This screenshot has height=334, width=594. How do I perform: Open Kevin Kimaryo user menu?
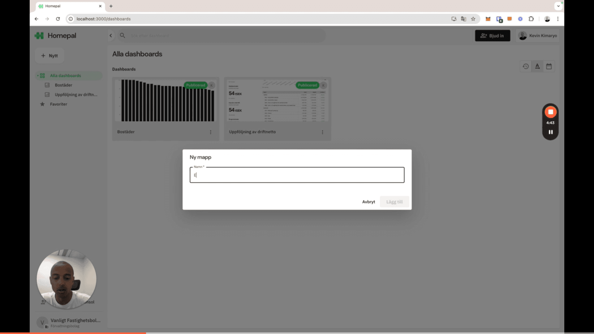tap(538, 36)
